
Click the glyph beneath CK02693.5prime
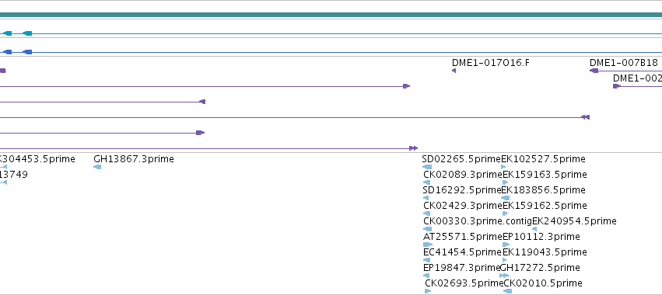428,291
